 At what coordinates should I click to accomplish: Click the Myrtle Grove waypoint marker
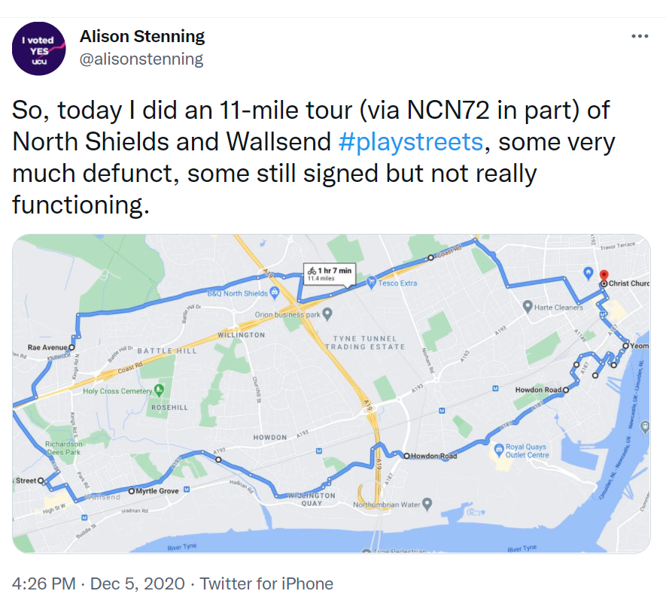[x=131, y=490]
